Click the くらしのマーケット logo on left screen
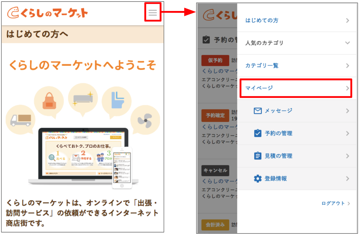Viewport: 360px width, 236px height. pyautogui.click(x=48, y=13)
